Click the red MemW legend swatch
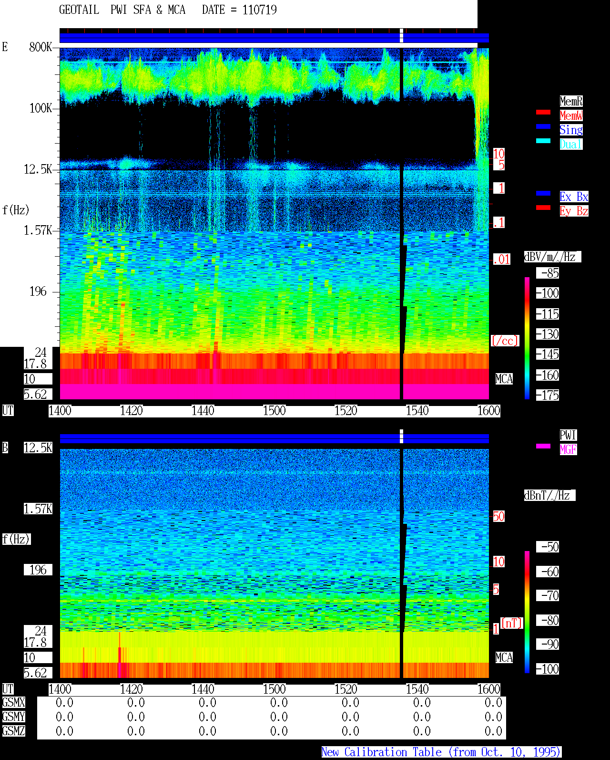Screen dimensions: 610x760 (x=543, y=112)
